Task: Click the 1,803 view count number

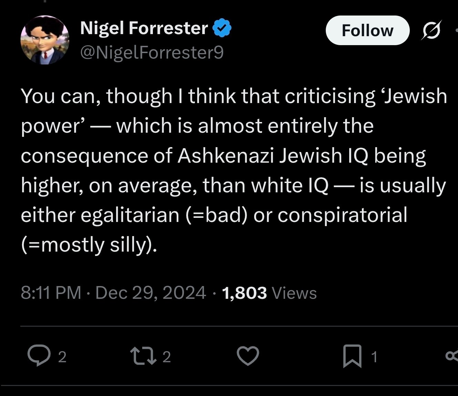Action: coord(244,293)
